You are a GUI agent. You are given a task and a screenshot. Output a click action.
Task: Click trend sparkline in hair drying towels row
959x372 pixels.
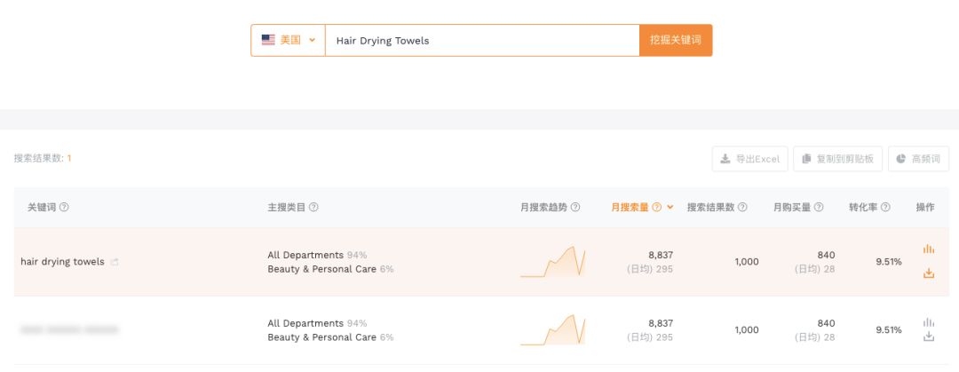pyautogui.click(x=553, y=262)
